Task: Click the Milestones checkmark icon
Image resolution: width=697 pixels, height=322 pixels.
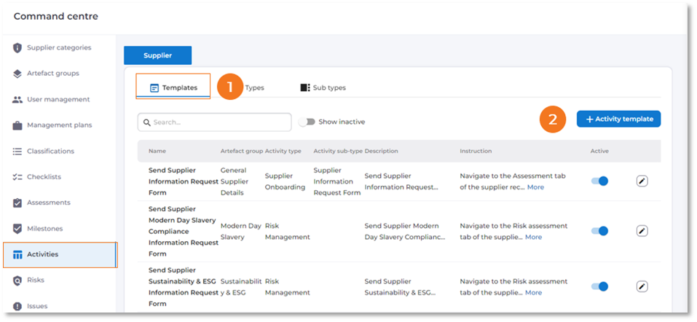Action: coord(17,229)
